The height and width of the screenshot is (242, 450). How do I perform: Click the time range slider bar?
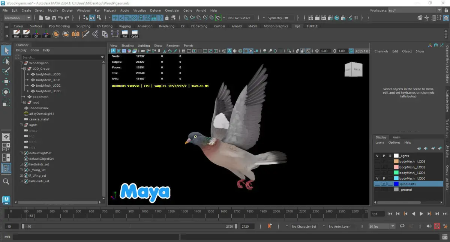pyautogui.click(x=130, y=226)
